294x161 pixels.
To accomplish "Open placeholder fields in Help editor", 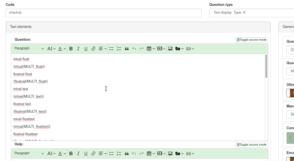I will pyautogui.click(x=190, y=153).
